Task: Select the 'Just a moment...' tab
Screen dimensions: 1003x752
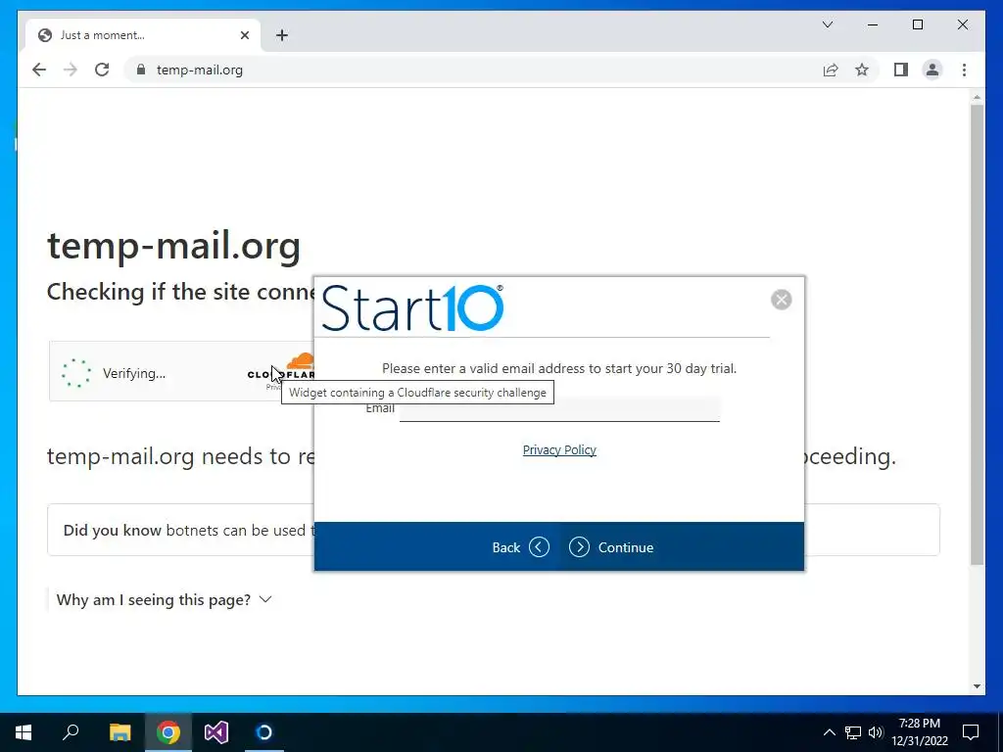Action: (142, 35)
